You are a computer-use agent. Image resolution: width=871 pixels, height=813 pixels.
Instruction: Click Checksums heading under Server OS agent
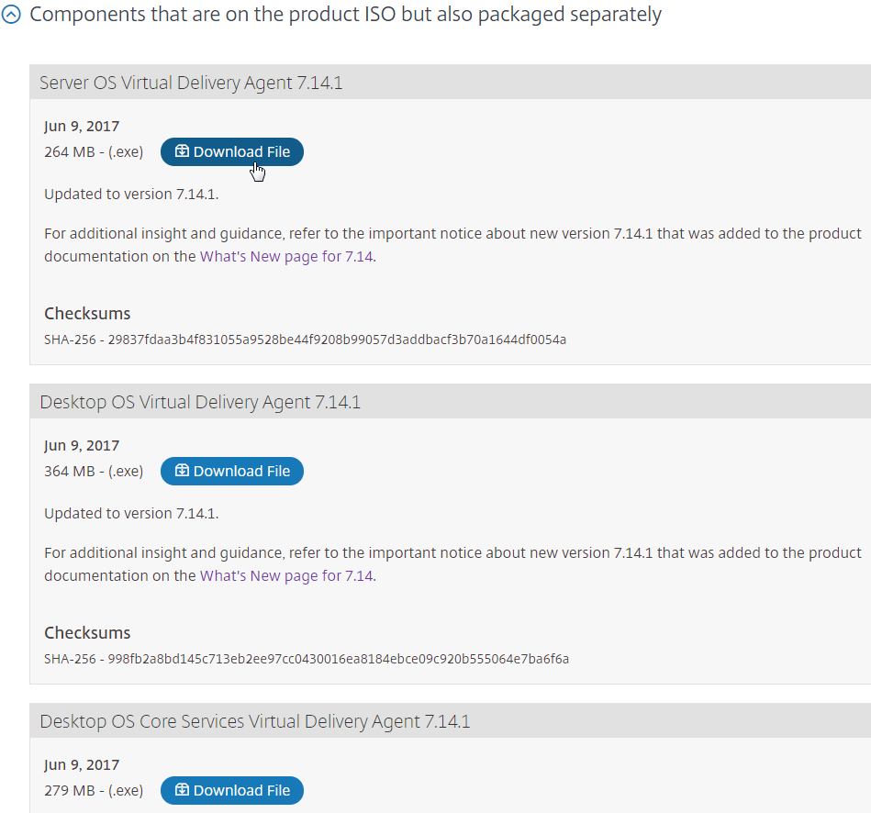click(87, 314)
